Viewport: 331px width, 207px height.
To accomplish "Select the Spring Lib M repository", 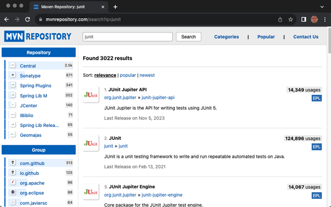I will click(34, 95).
